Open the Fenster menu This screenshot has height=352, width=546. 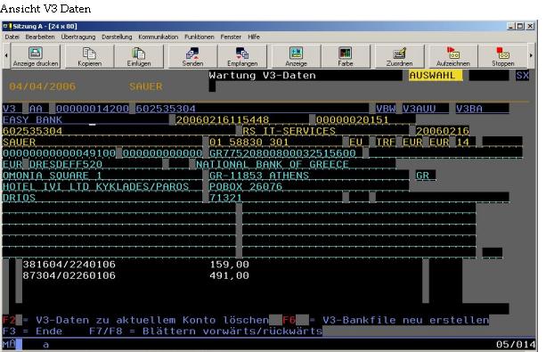point(231,37)
